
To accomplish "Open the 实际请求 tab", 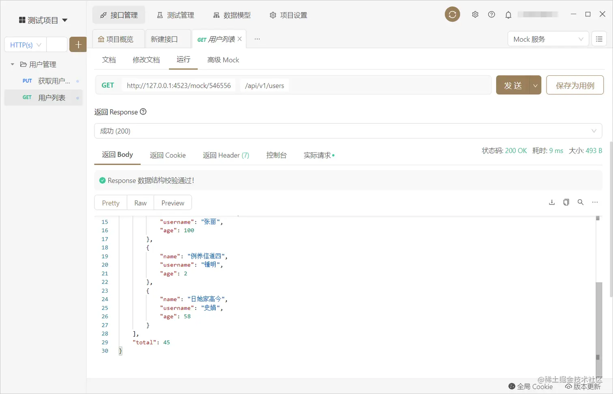I will tap(319, 155).
